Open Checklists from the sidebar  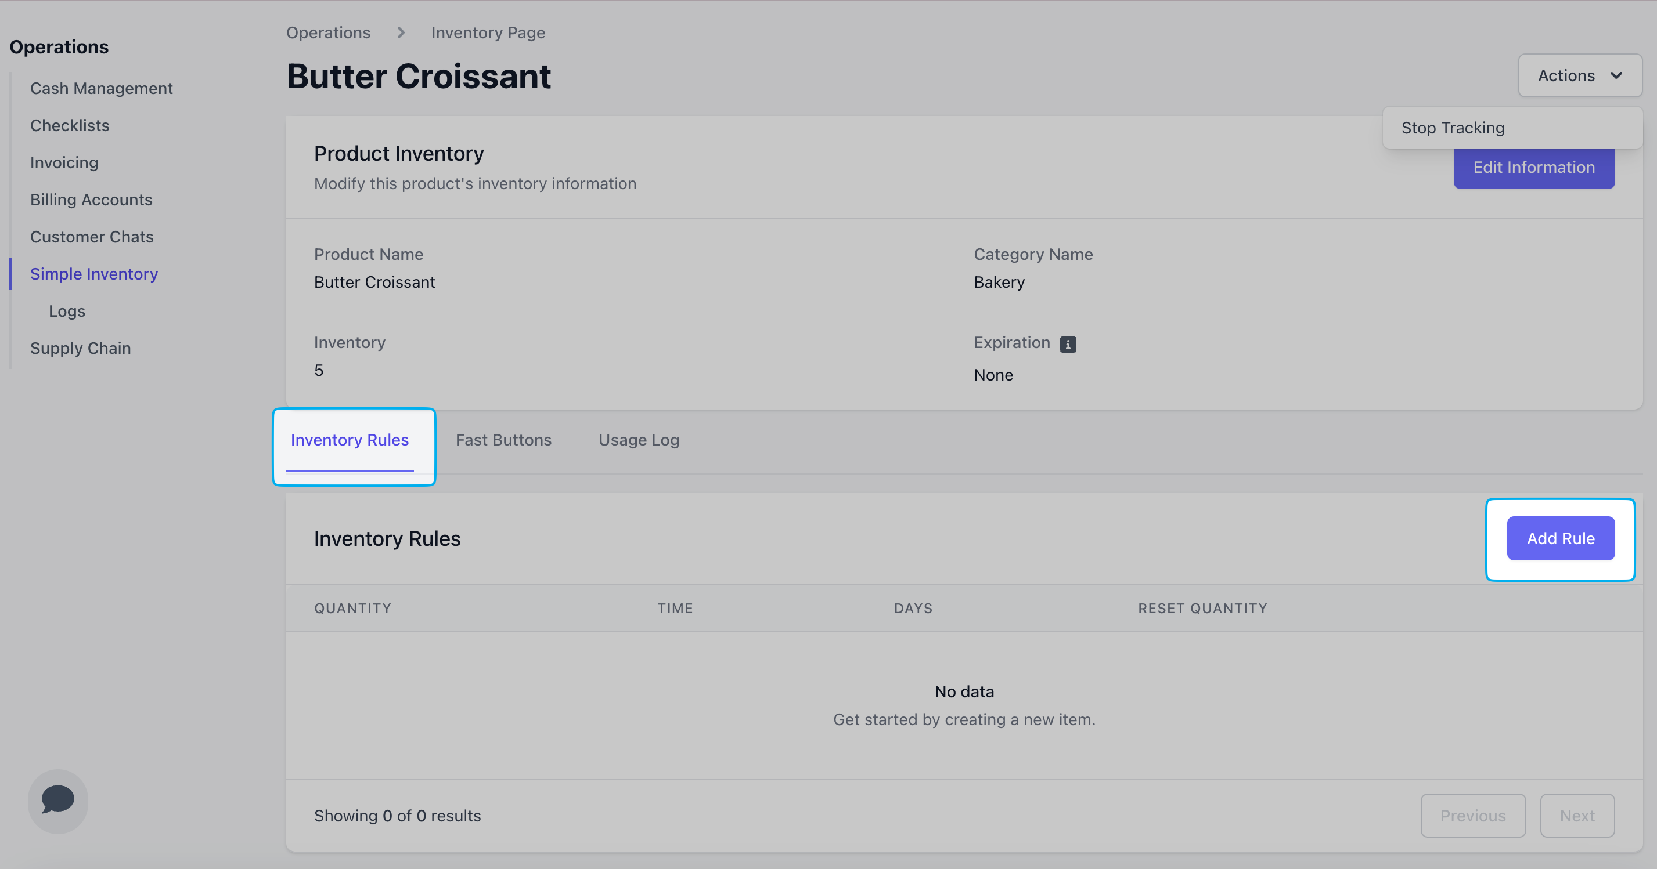[70, 125]
